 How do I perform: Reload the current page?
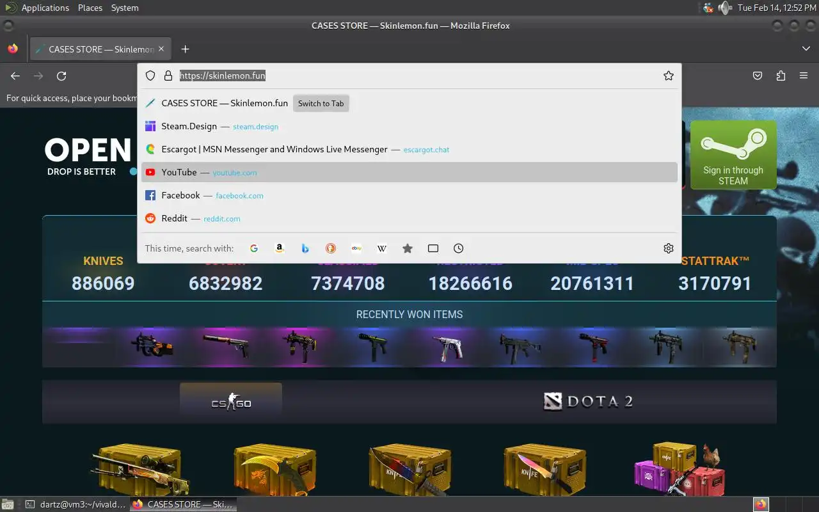coord(61,76)
